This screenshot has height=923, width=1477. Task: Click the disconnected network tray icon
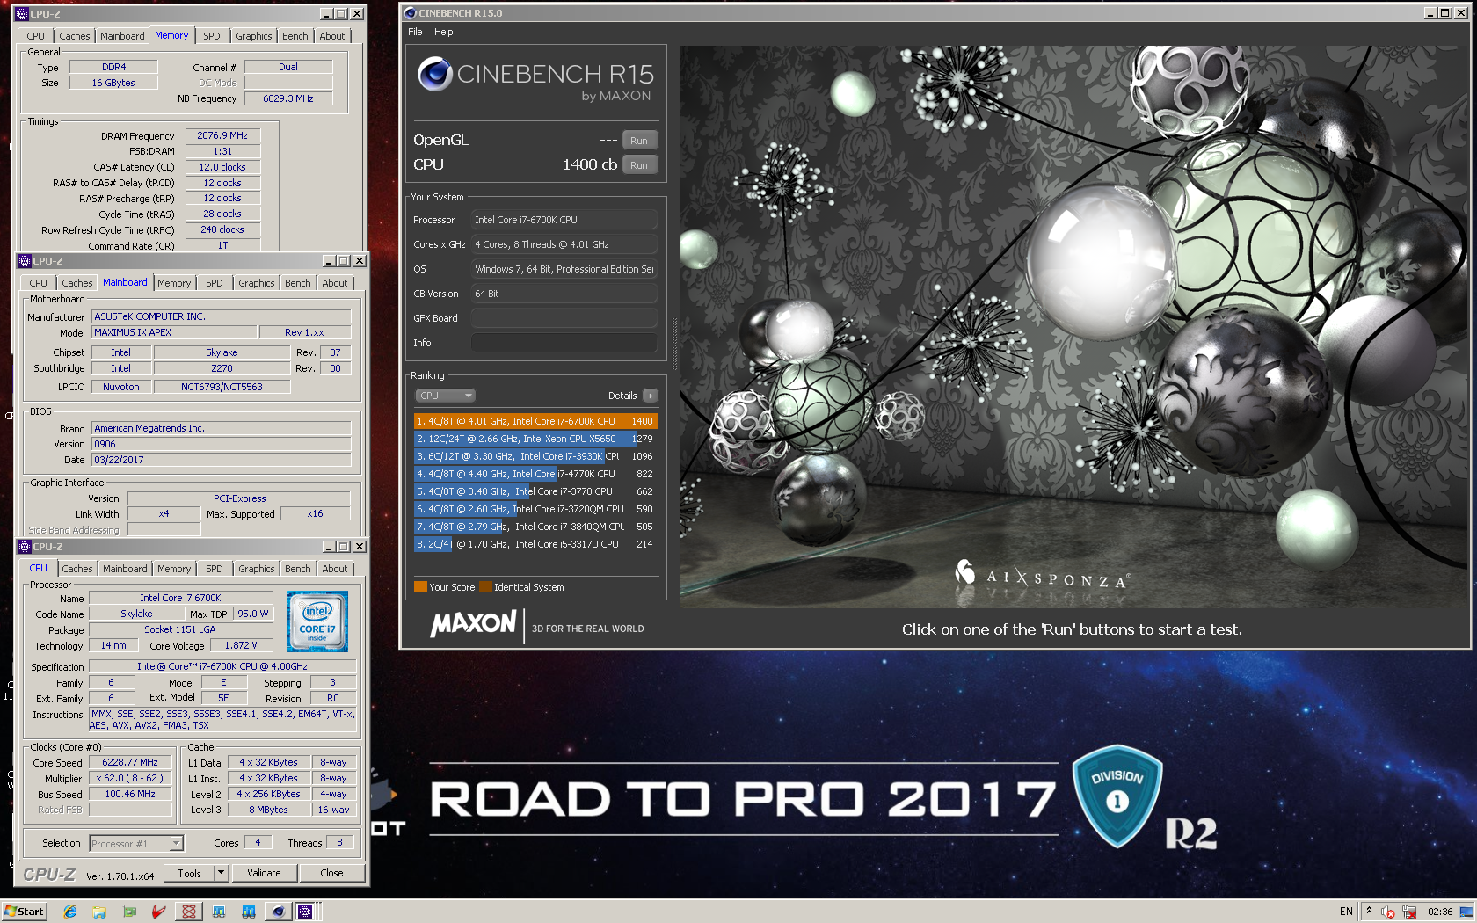[1409, 912]
